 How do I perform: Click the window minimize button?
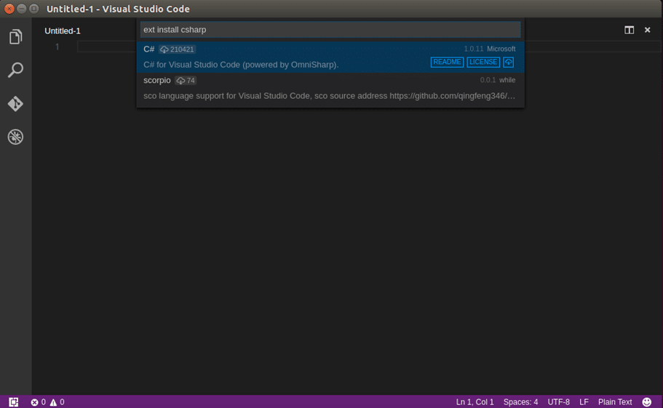(x=22, y=9)
